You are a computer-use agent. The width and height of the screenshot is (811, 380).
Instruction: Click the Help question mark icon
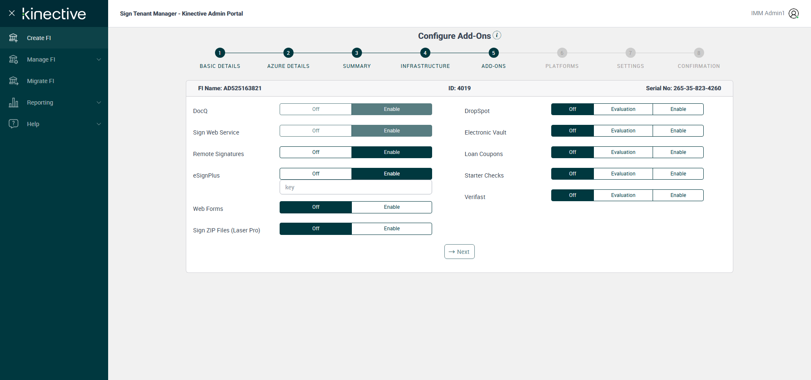[14, 124]
